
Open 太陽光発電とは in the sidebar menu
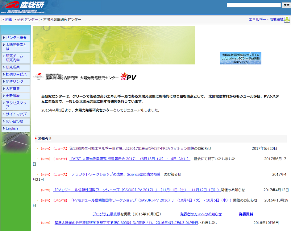[x=16, y=47]
